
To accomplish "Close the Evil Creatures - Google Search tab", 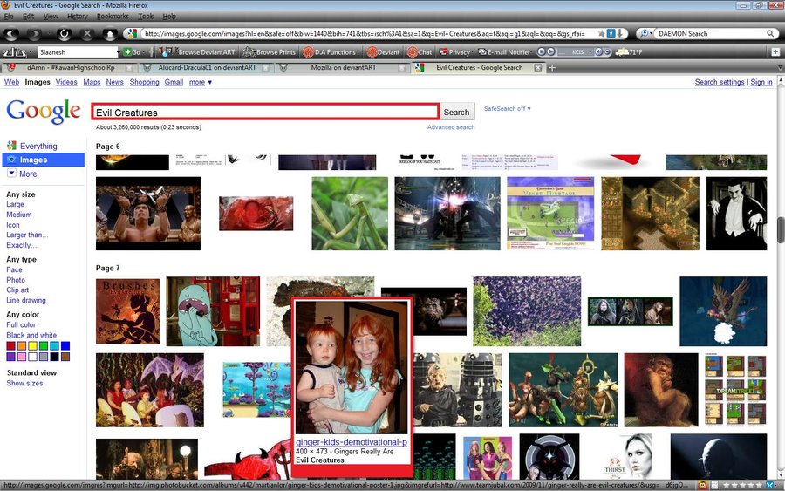I will (x=537, y=67).
